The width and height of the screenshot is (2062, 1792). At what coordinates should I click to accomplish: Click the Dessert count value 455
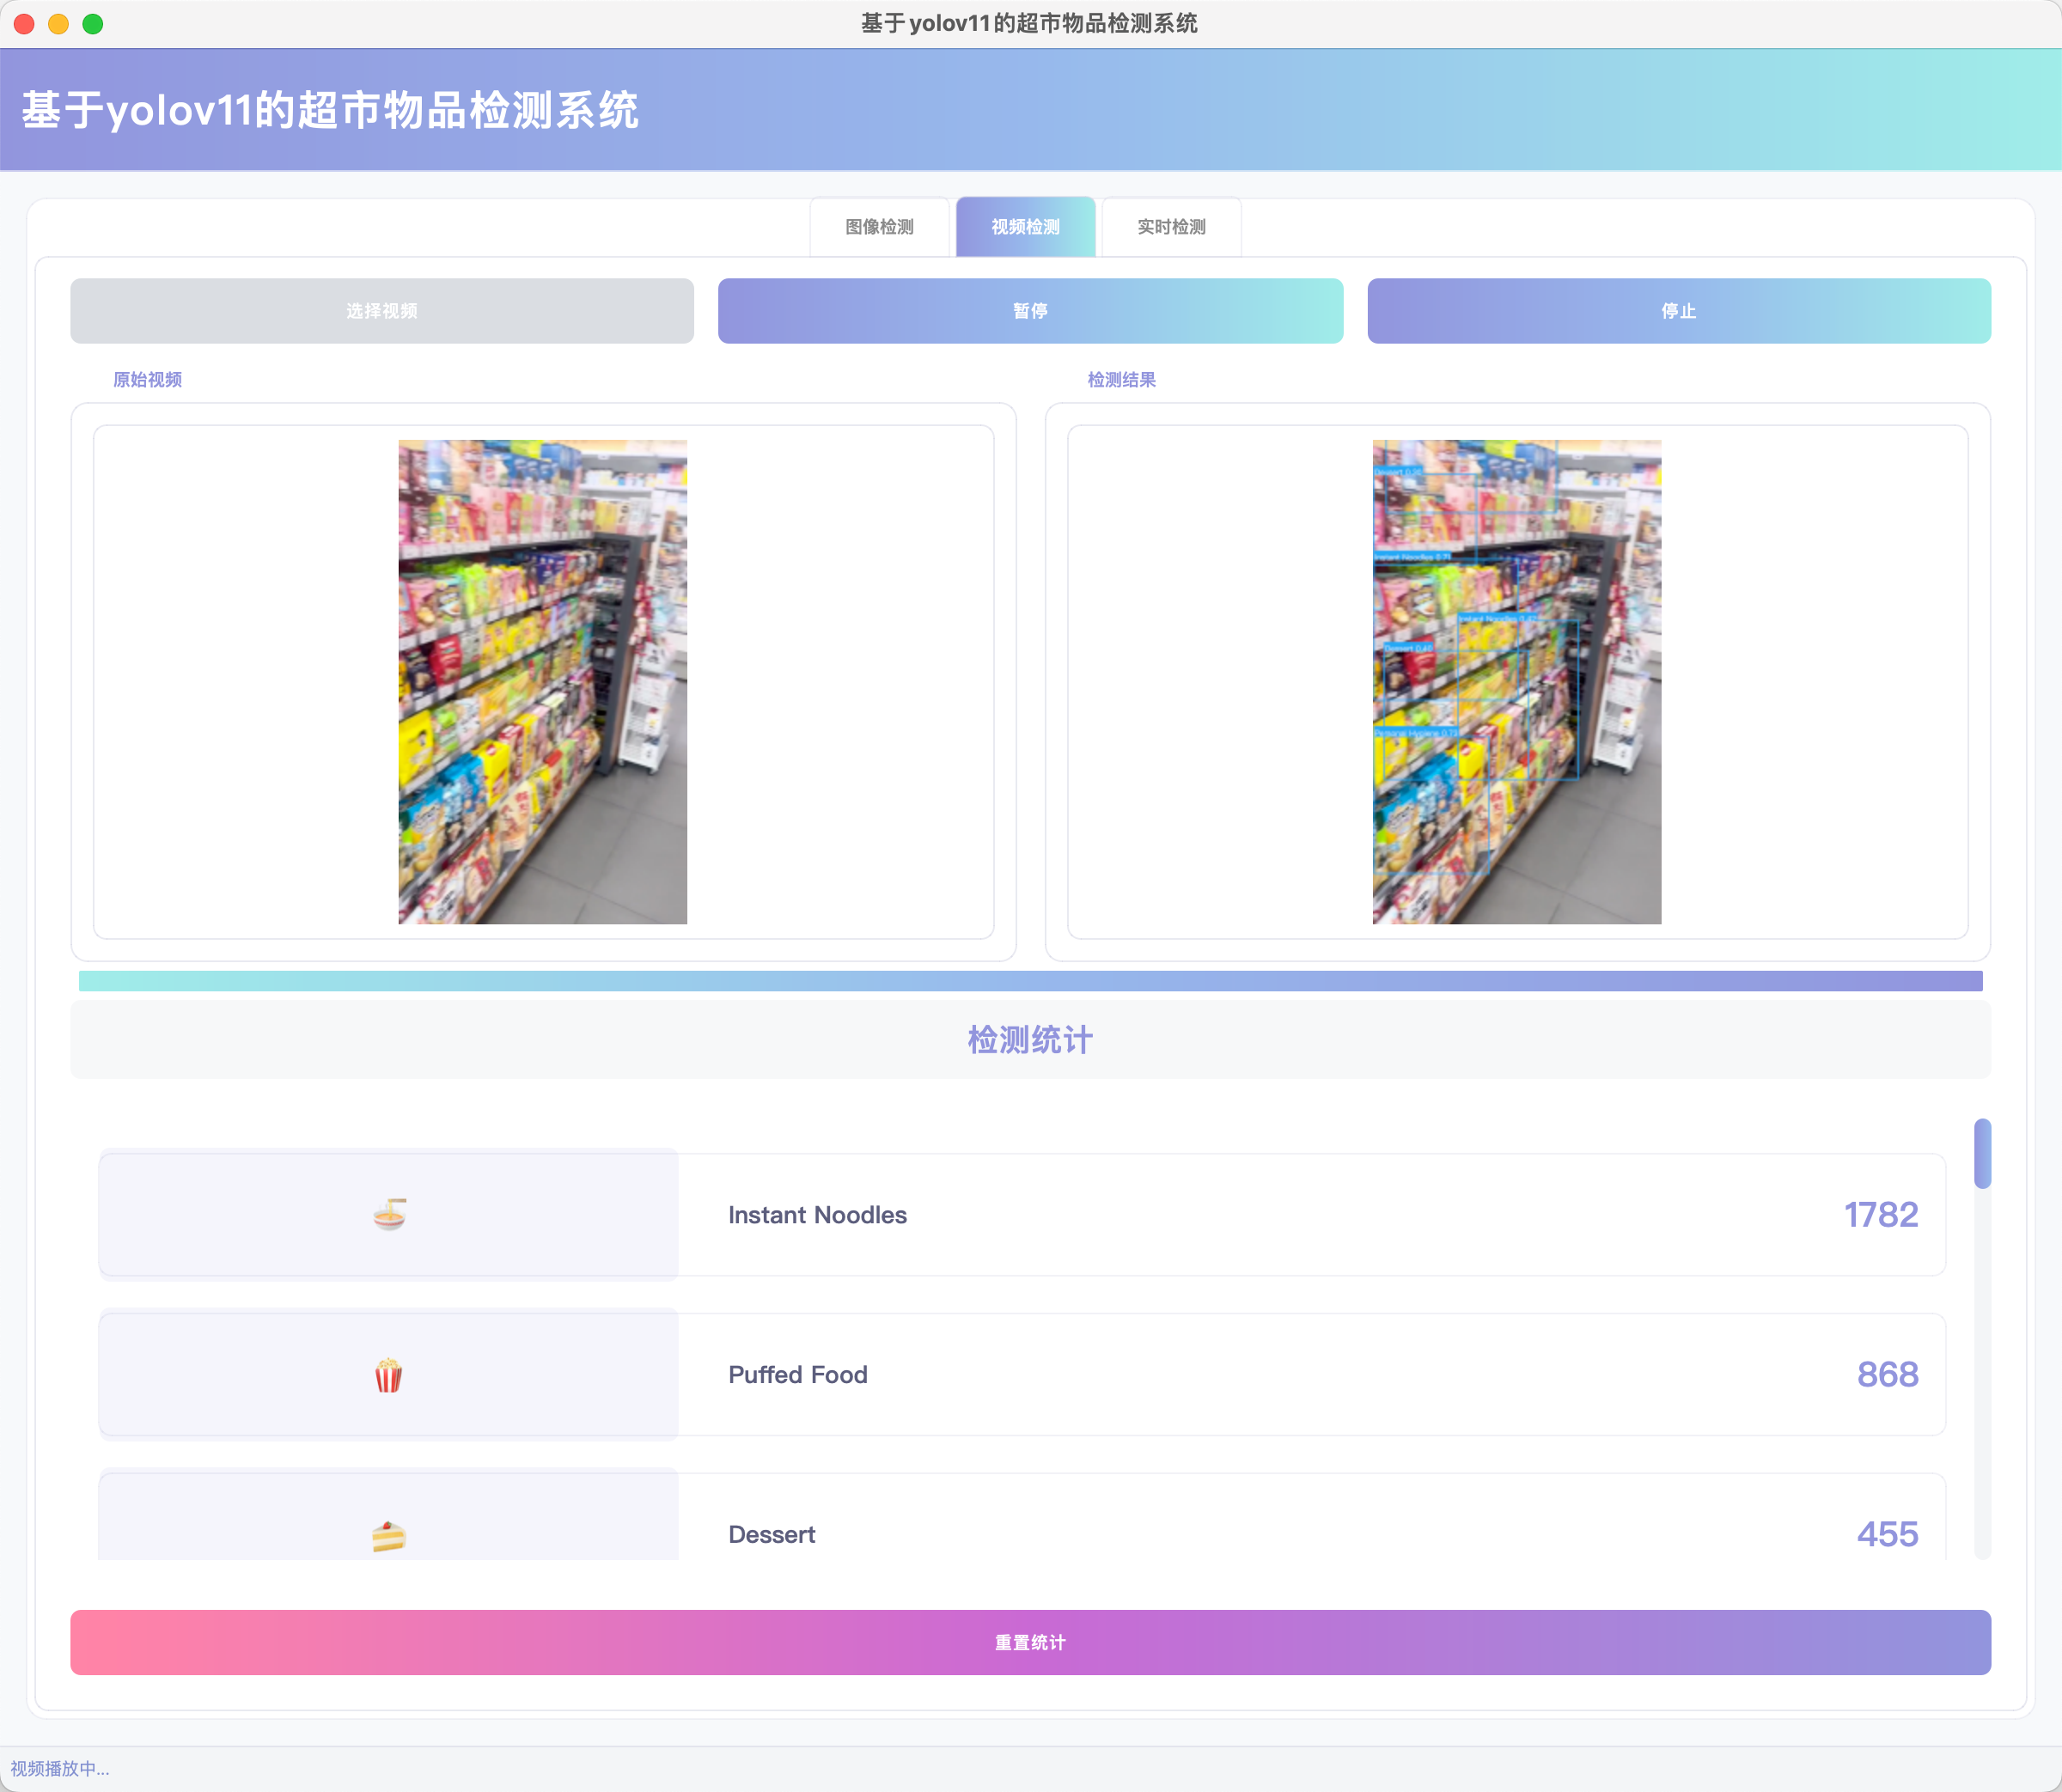tap(1887, 1534)
